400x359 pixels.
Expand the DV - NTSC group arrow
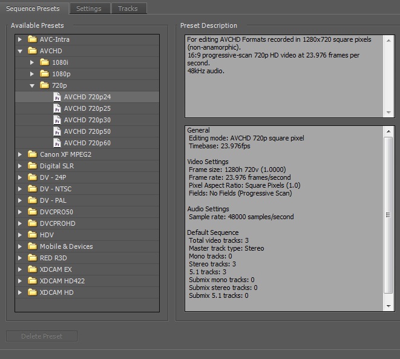click(20, 189)
